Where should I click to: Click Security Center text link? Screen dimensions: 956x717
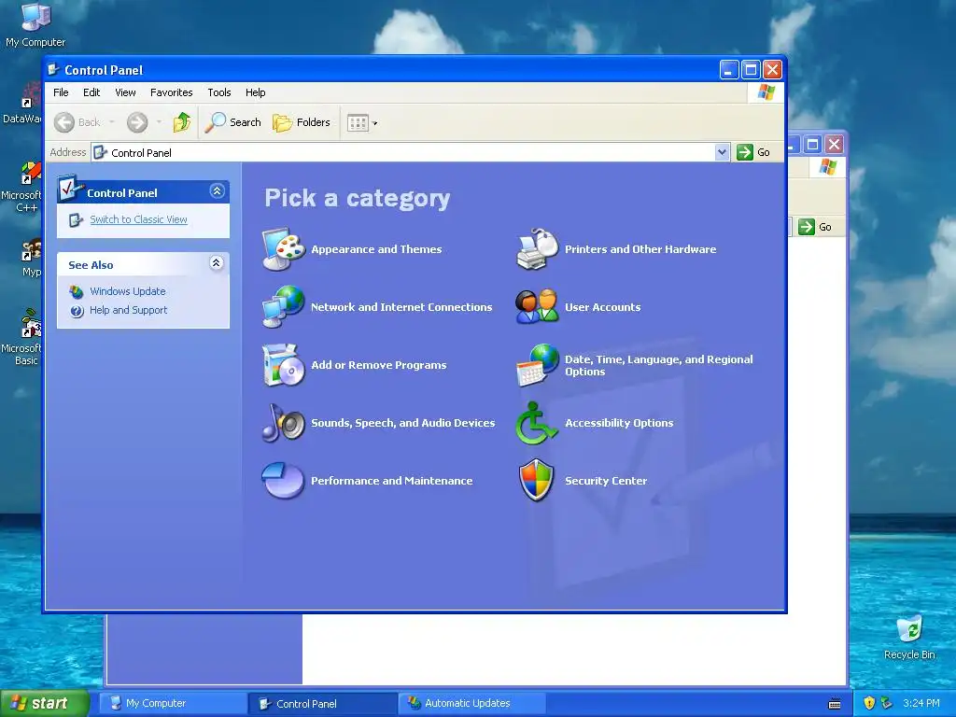(605, 481)
